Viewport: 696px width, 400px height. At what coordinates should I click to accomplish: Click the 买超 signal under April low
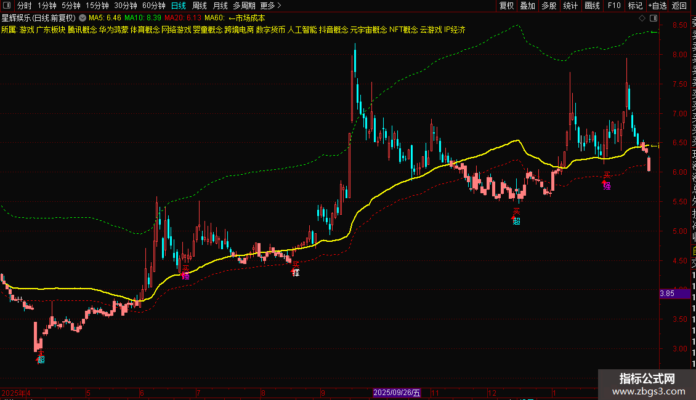(41, 357)
